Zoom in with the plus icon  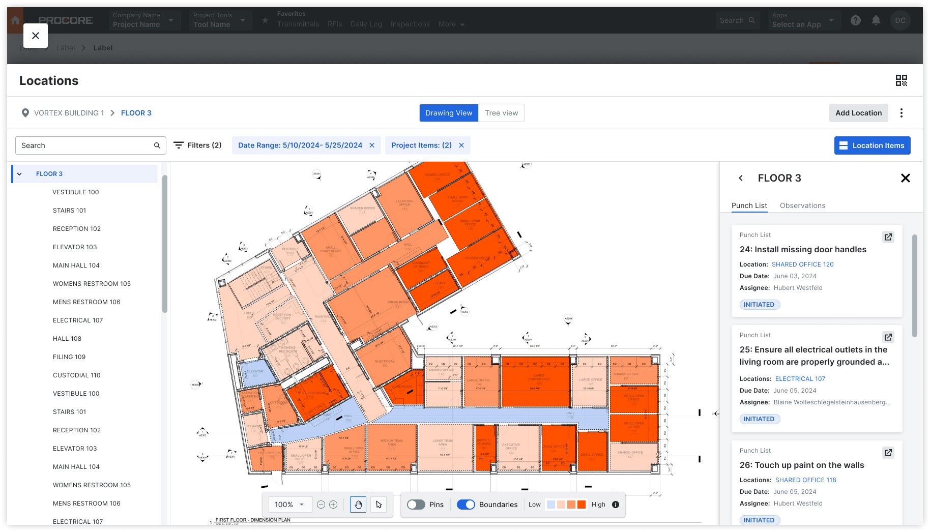point(334,504)
